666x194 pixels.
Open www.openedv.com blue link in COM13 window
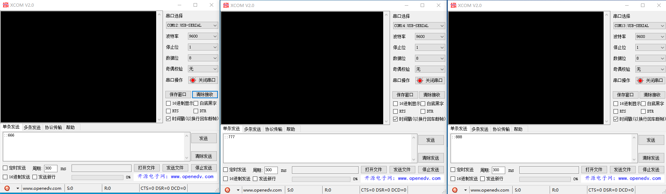(640, 178)
